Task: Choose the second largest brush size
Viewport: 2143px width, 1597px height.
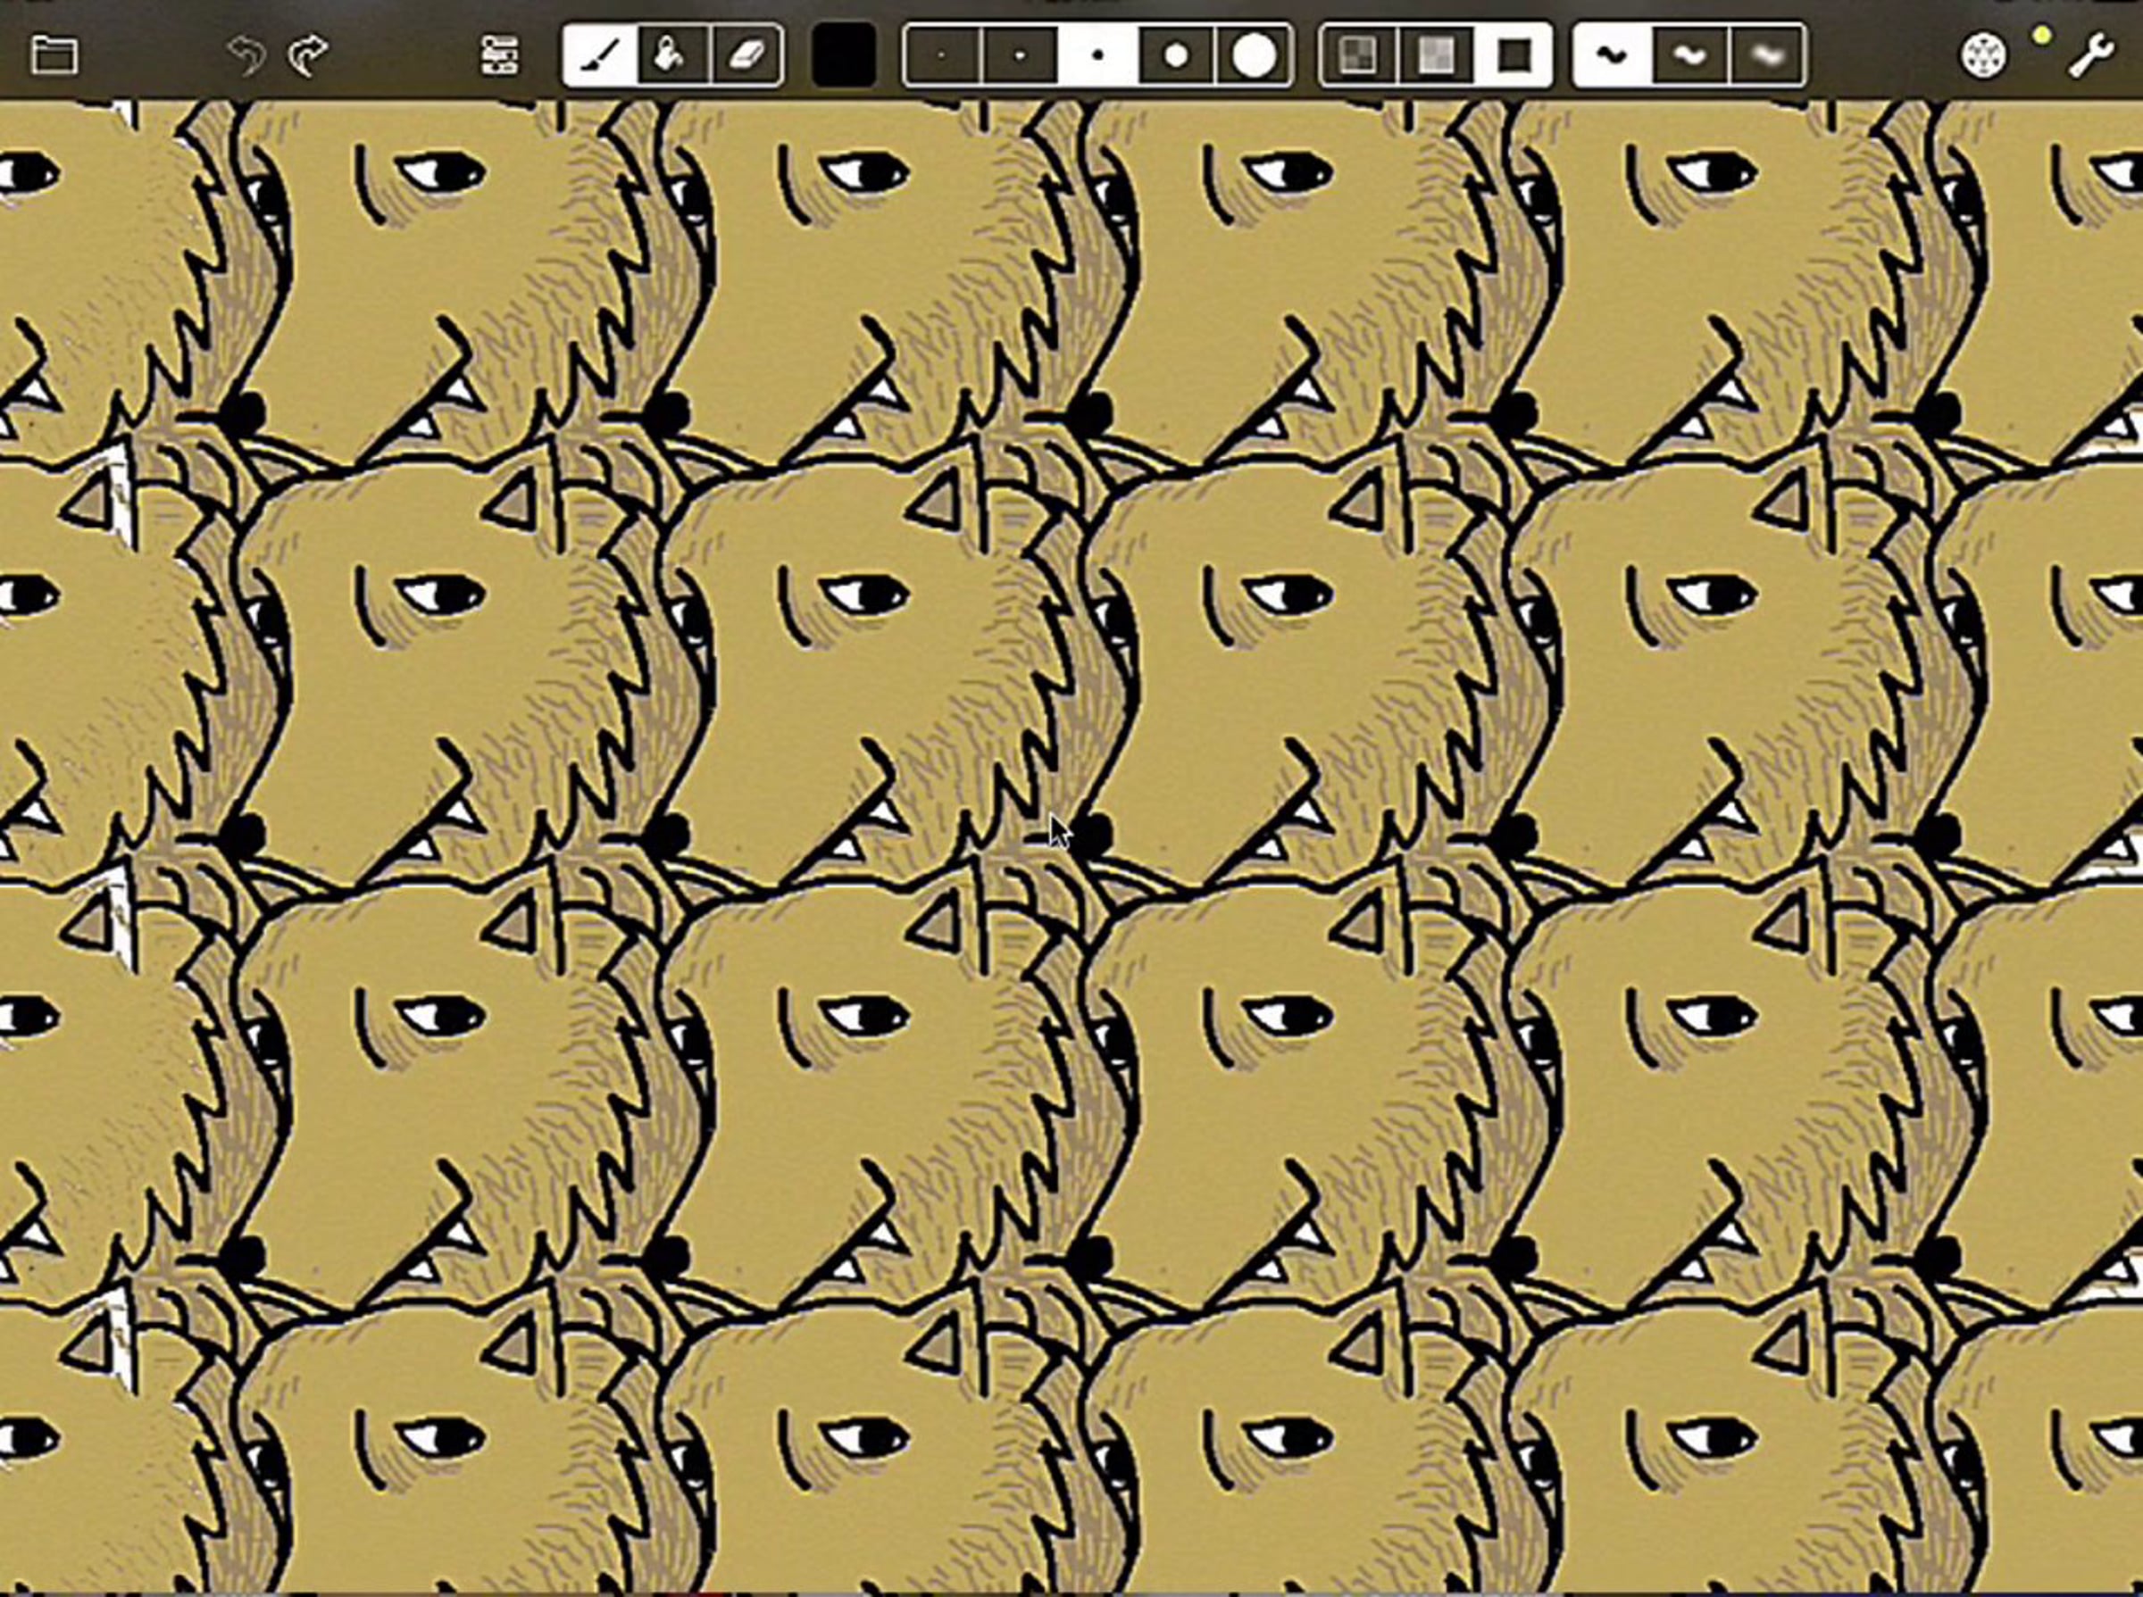Action: click(1176, 55)
